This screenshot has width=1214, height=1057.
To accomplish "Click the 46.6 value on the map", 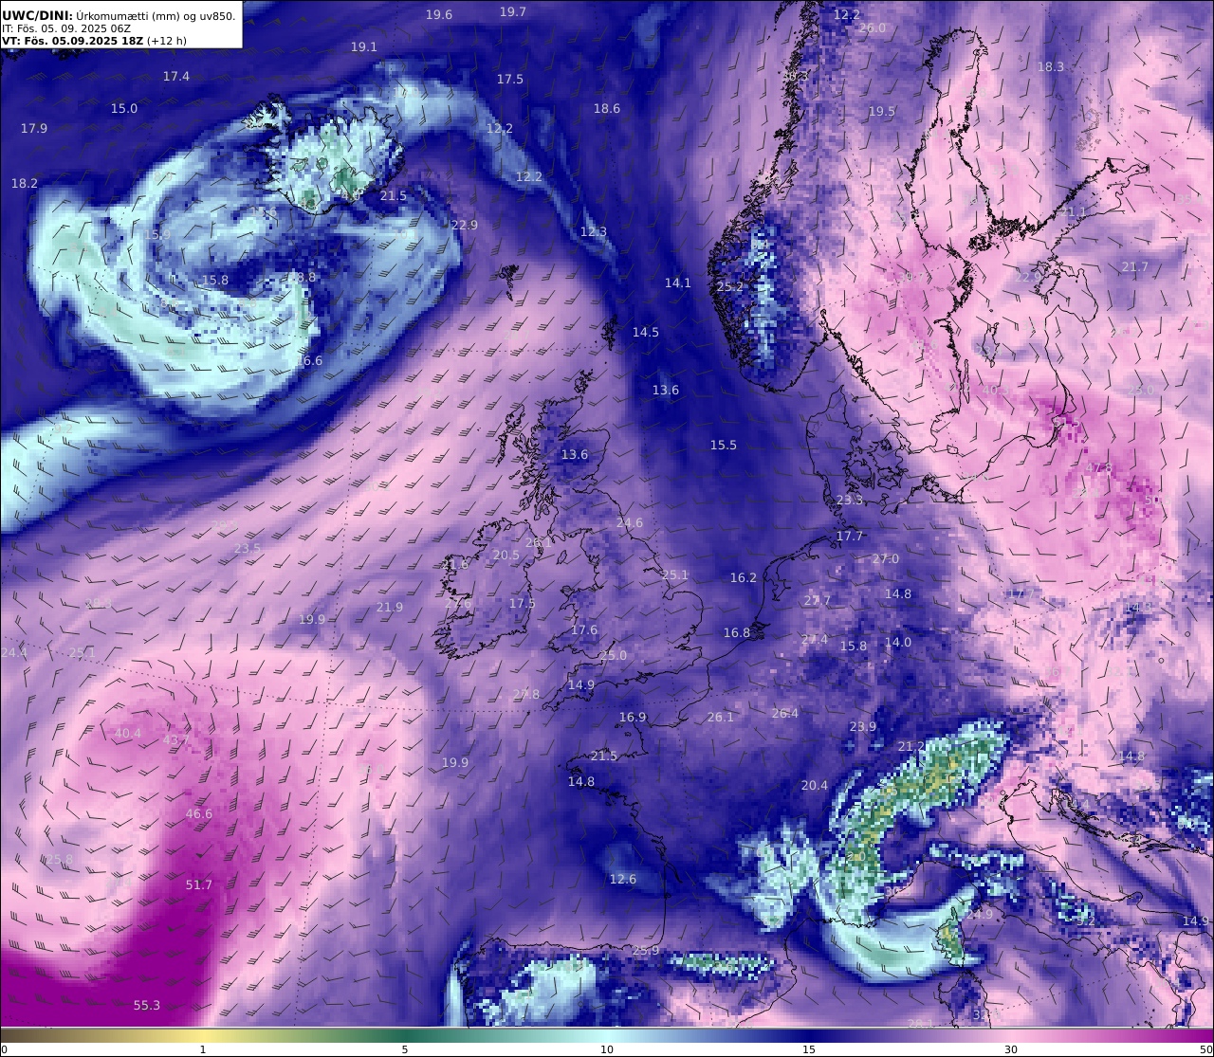I will [x=198, y=814].
